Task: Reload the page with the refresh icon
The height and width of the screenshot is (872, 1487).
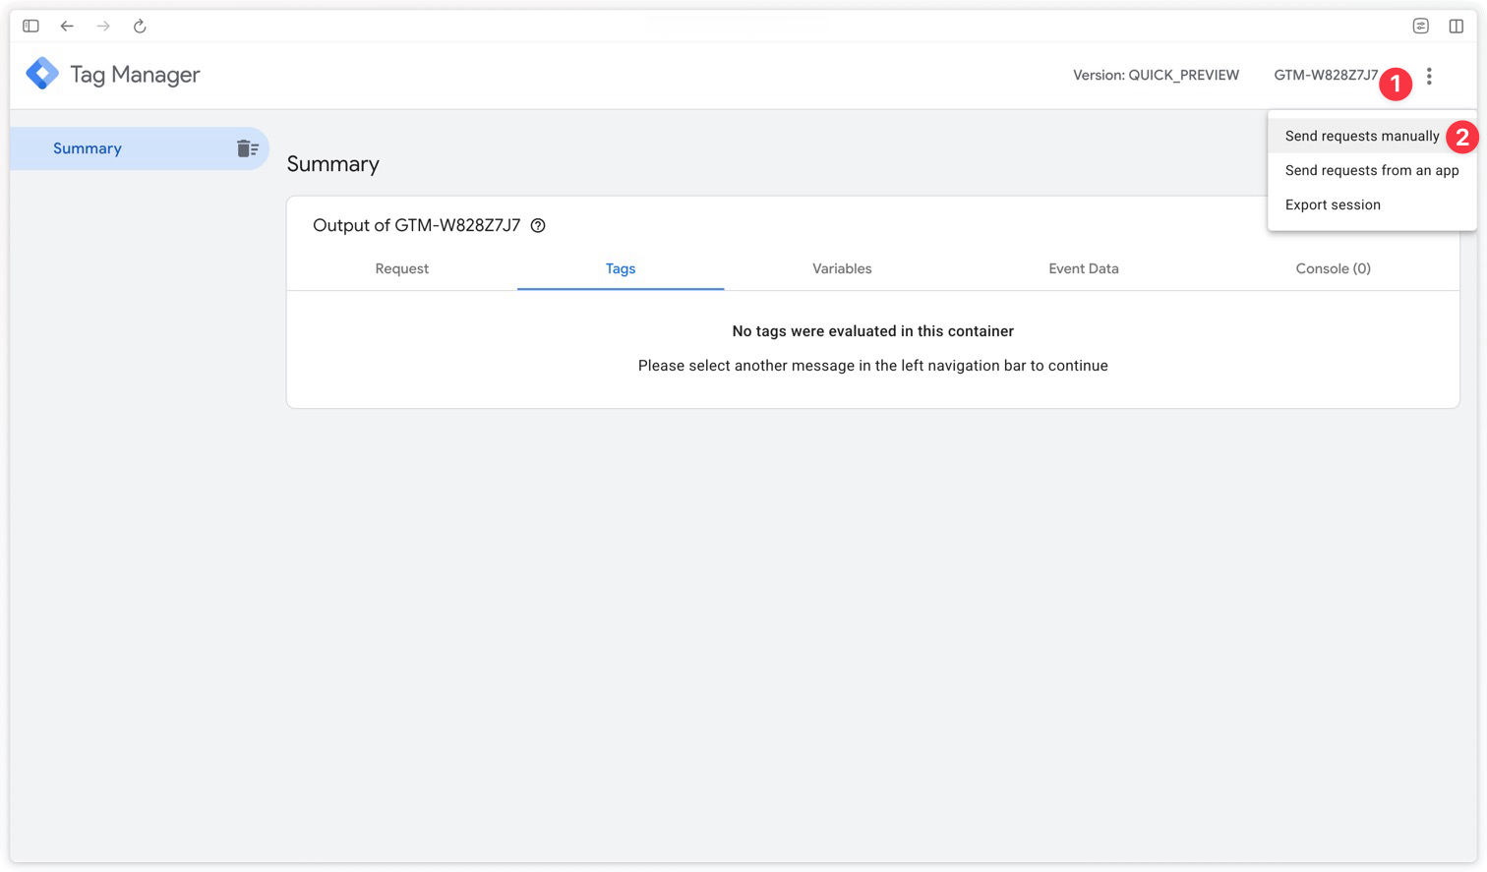Action: coord(140,27)
